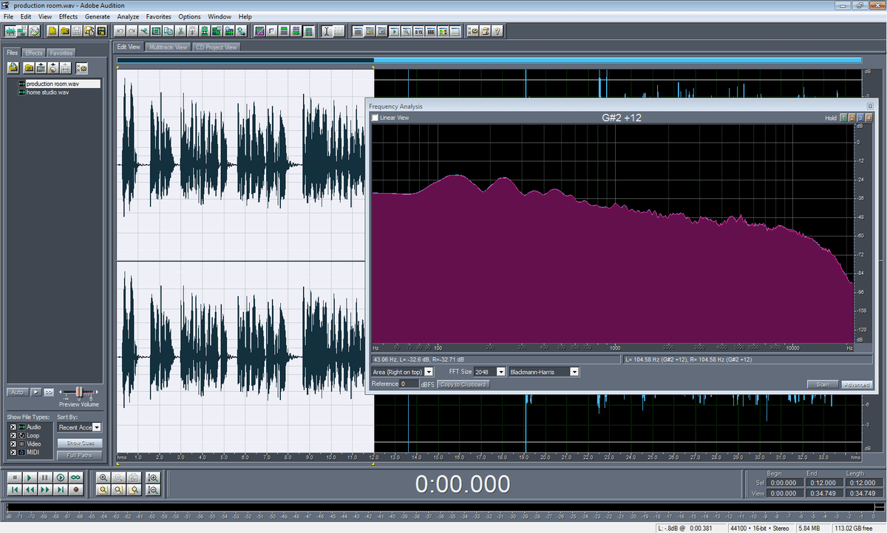Toggle MIDI file type checkbox
Viewport: 887px width, 533px height.
13,452
